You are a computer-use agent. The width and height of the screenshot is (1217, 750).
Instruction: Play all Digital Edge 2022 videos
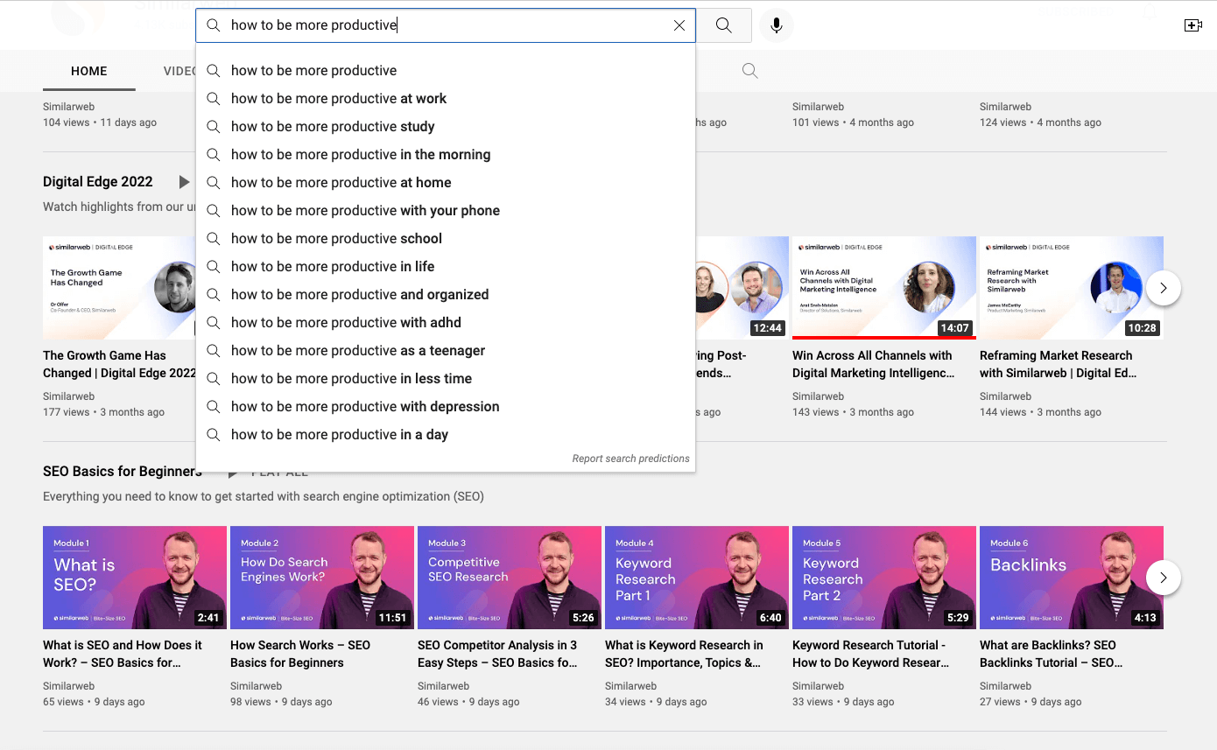click(x=184, y=182)
